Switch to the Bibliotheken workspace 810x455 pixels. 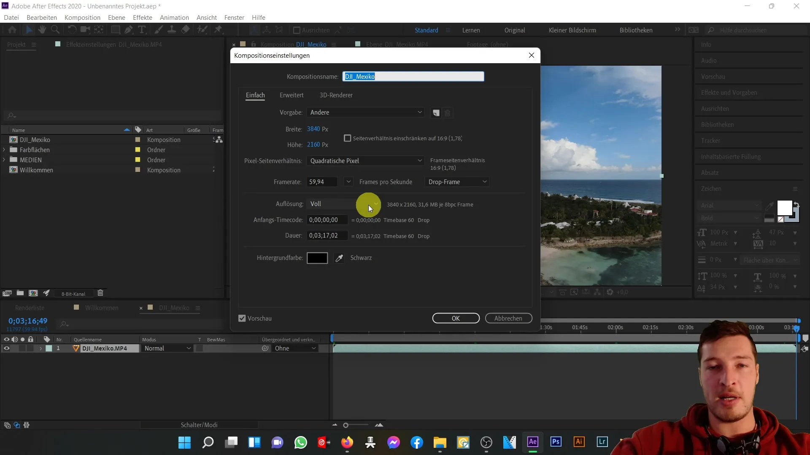(x=636, y=30)
